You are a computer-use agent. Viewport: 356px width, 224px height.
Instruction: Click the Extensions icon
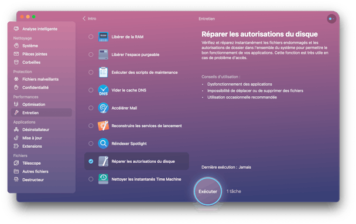pos(16,146)
